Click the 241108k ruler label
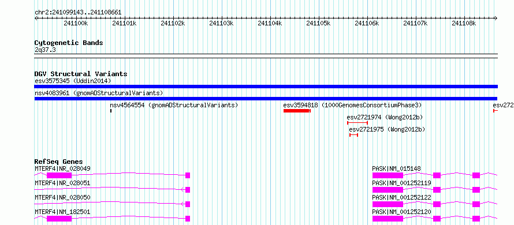The image size is (514, 225). coord(464,23)
